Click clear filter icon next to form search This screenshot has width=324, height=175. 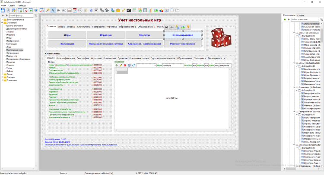pos(36,16)
